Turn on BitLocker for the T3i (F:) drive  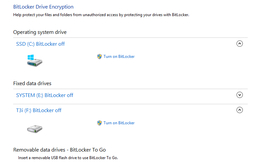point(119,123)
